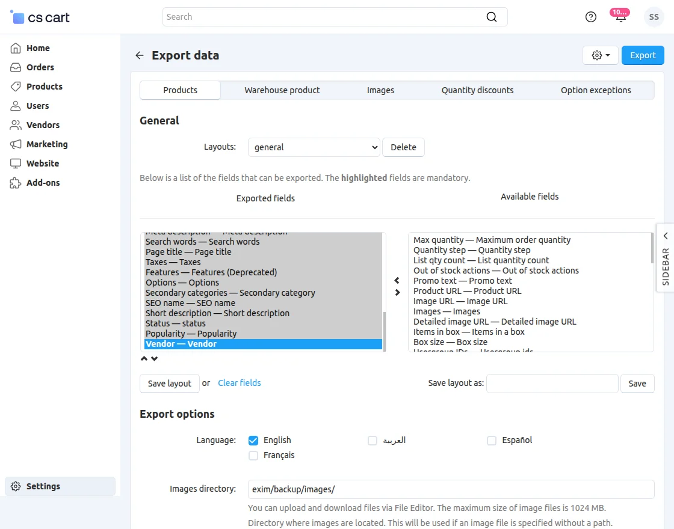The height and width of the screenshot is (529, 674).
Task: Open the gear settings dropdown near Export
Action: coord(599,55)
